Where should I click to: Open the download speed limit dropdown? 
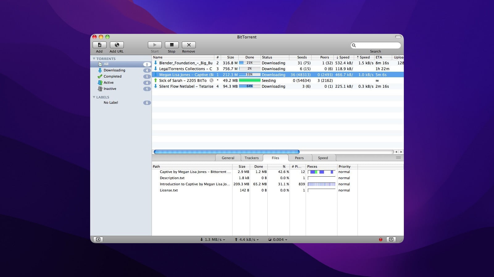coord(213,239)
